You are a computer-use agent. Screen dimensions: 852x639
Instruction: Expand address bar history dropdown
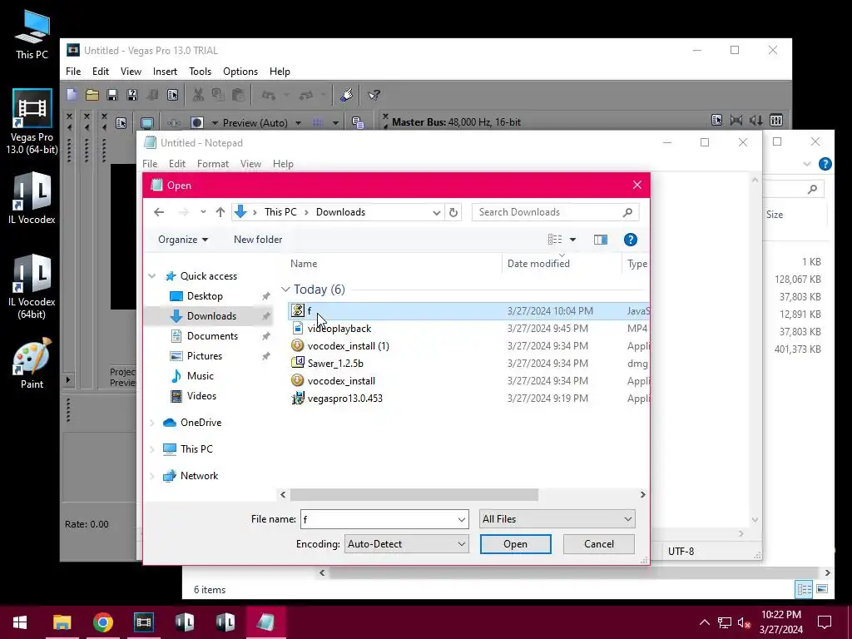[436, 212]
